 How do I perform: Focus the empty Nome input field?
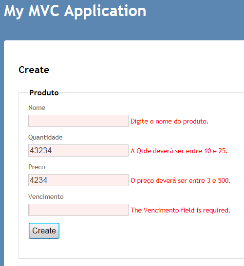coord(78,121)
